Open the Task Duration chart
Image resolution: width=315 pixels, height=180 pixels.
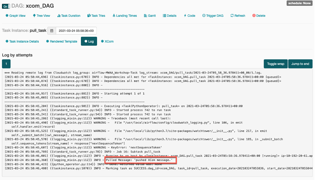69,15
